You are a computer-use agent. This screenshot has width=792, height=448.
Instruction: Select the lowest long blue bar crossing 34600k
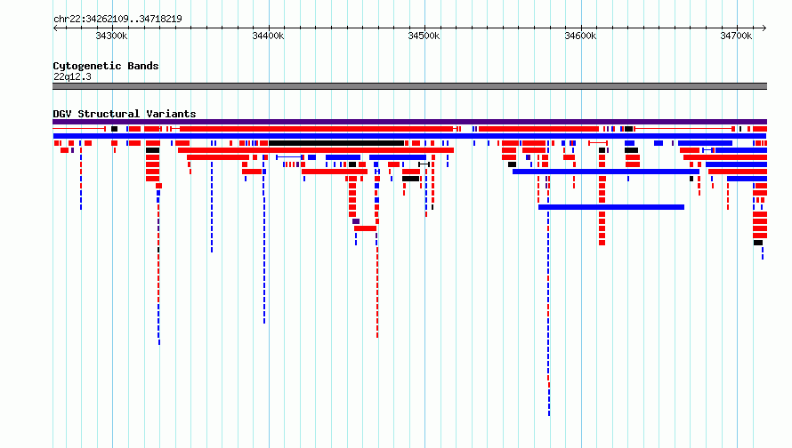[x=611, y=207]
